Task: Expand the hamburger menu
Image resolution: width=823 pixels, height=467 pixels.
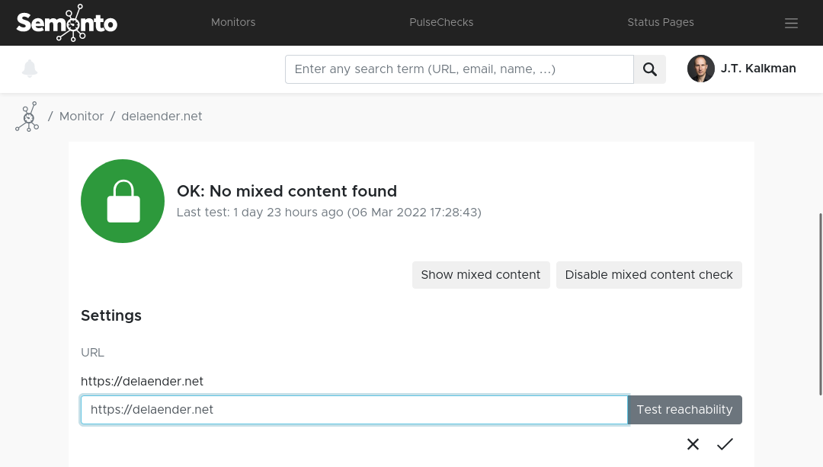Action: pos(791,23)
